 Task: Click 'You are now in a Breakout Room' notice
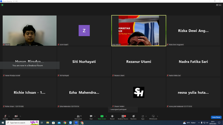[x=30, y=66]
